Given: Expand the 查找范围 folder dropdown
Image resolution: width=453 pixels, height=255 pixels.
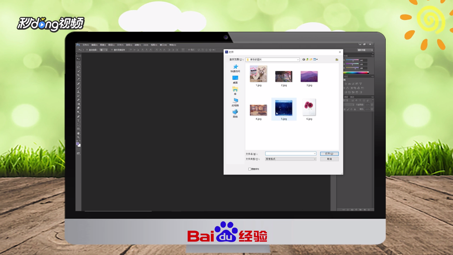Looking at the screenshot, I should pyautogui.click(x=298, y=59).
